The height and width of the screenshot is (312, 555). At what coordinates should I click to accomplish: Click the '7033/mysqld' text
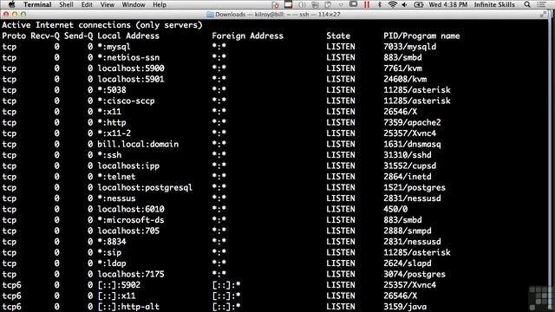(x=410, y=47)
